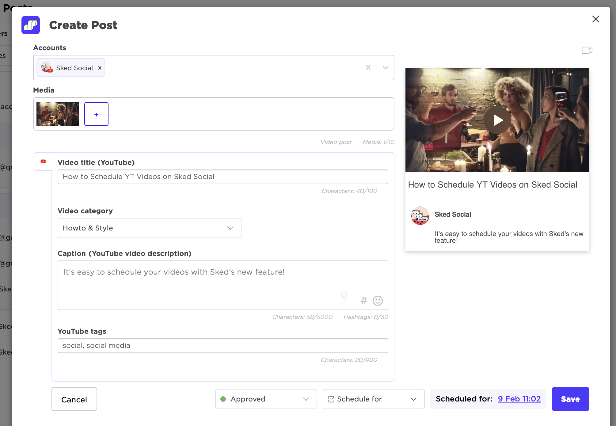The width and height of the screenshot is (616, 426).
Task: Click the Characters: 40/100 counter
Action: (x=349, y=191)
